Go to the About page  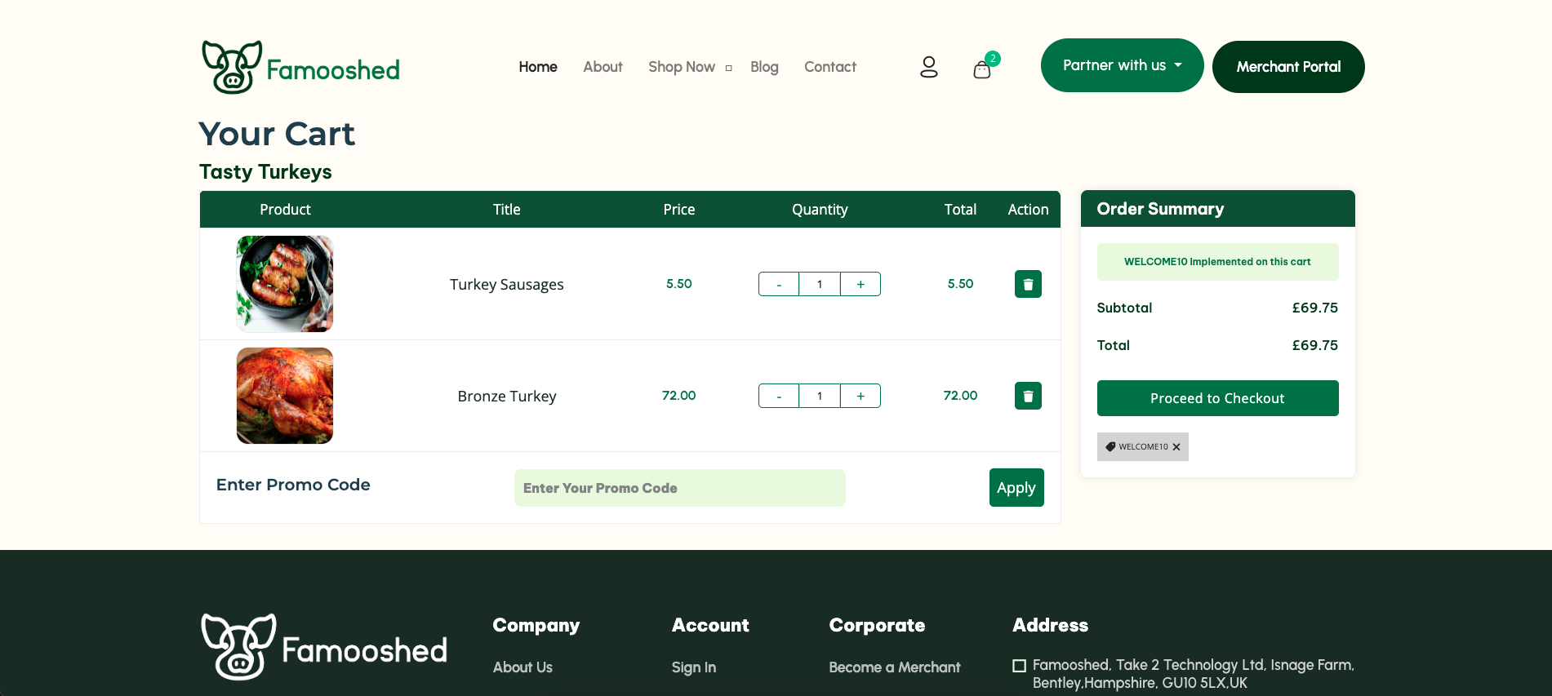click(603, 67)
